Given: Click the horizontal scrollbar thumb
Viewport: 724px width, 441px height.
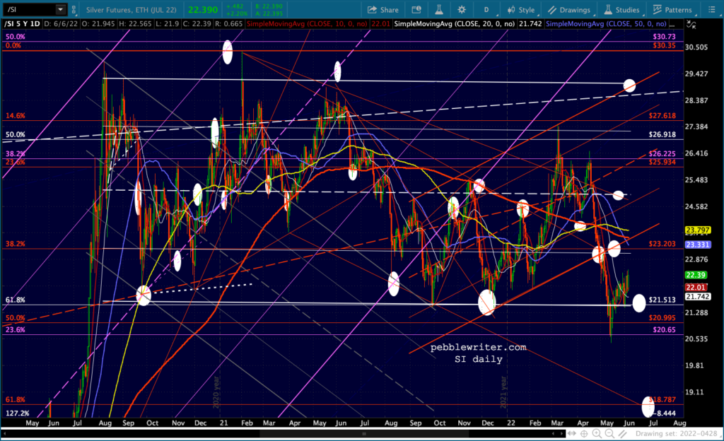Looking at the screenshot, I should click(364, 434).
